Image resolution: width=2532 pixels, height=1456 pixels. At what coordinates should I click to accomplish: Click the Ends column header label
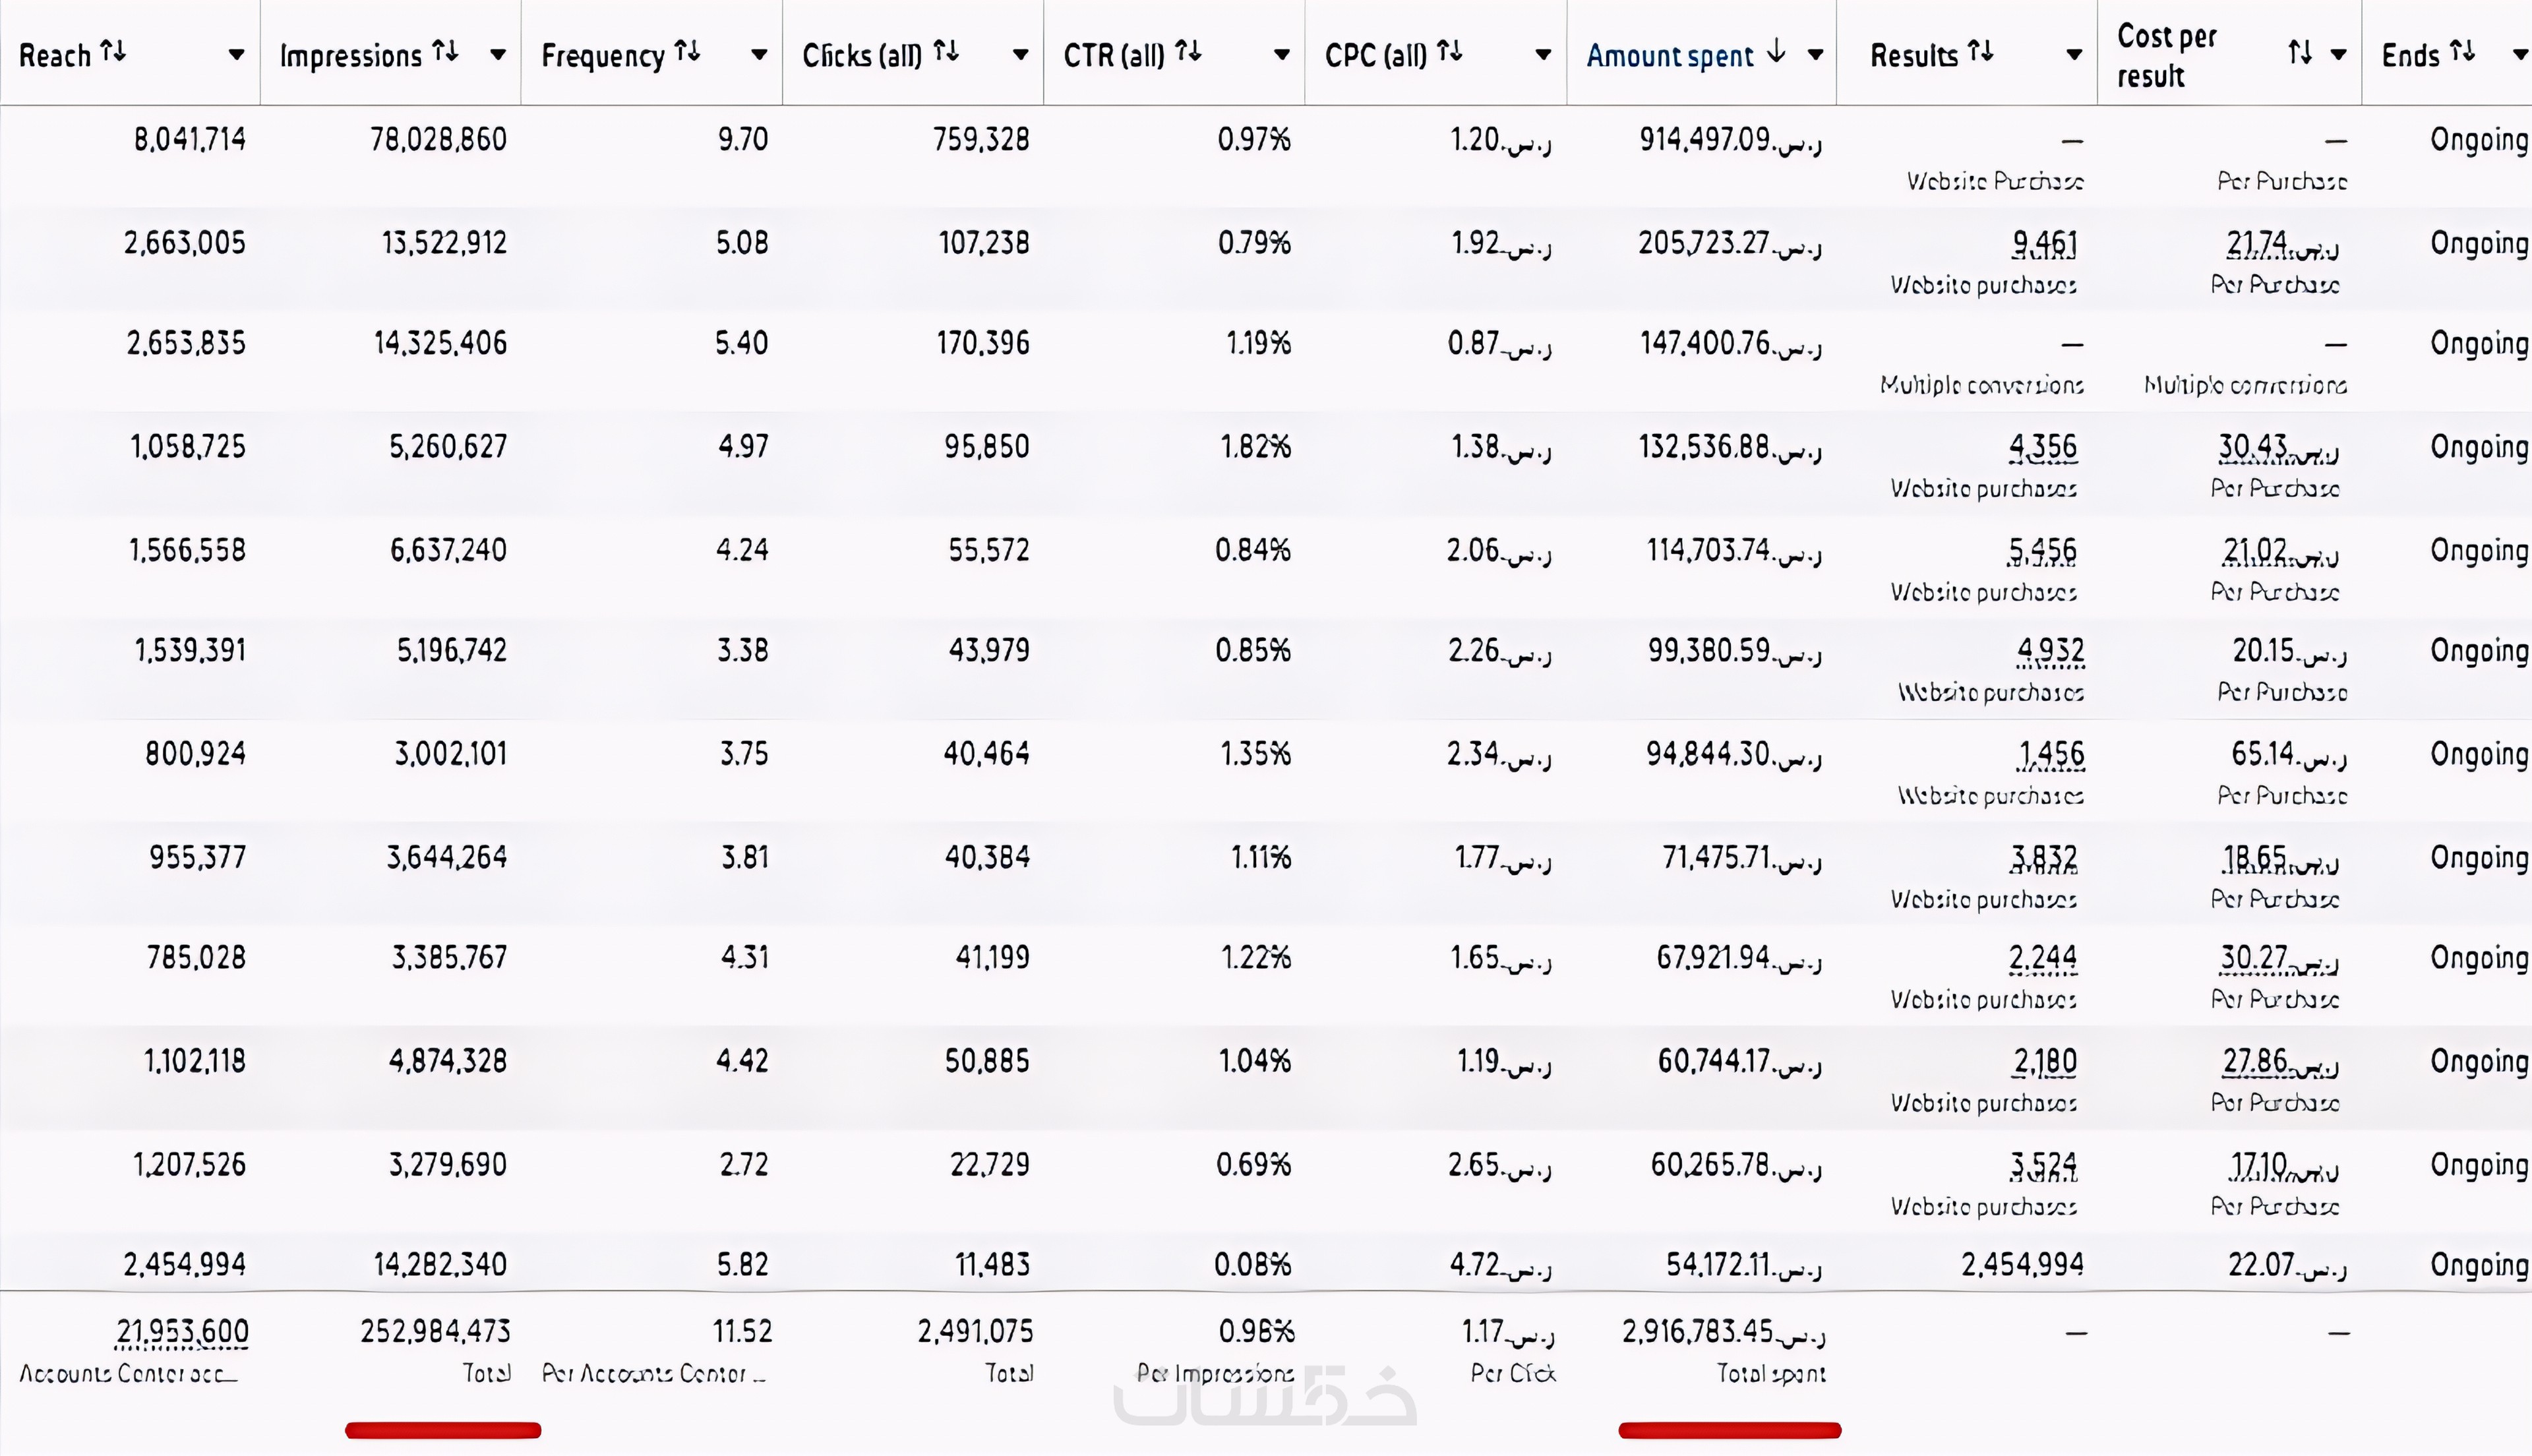click(2410, 56)
